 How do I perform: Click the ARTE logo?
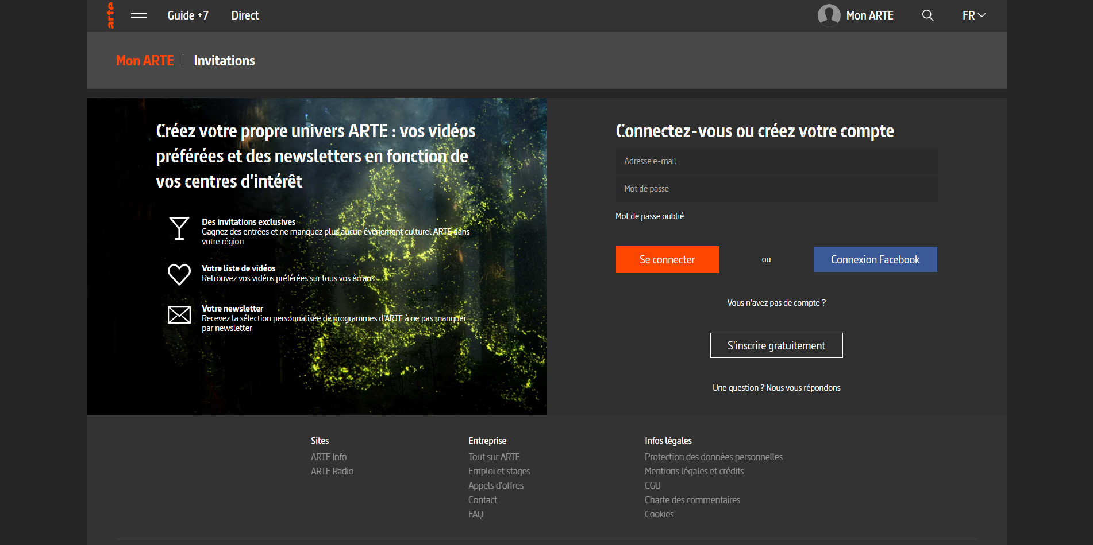pyautogui.click(x=110, y=15)
